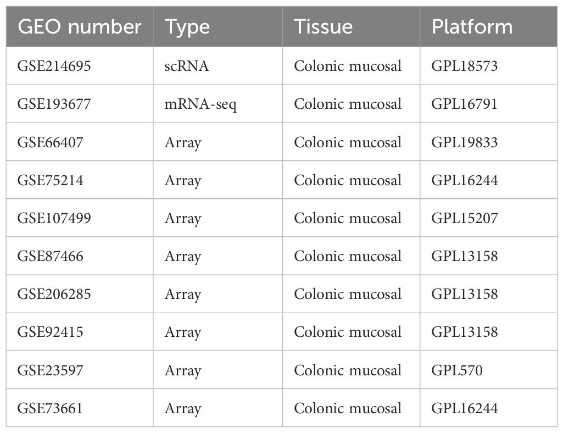Click the Platform column header

click(x=472, y=26)
